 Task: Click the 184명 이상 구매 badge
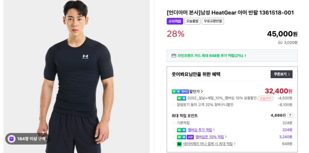point(27,139)
